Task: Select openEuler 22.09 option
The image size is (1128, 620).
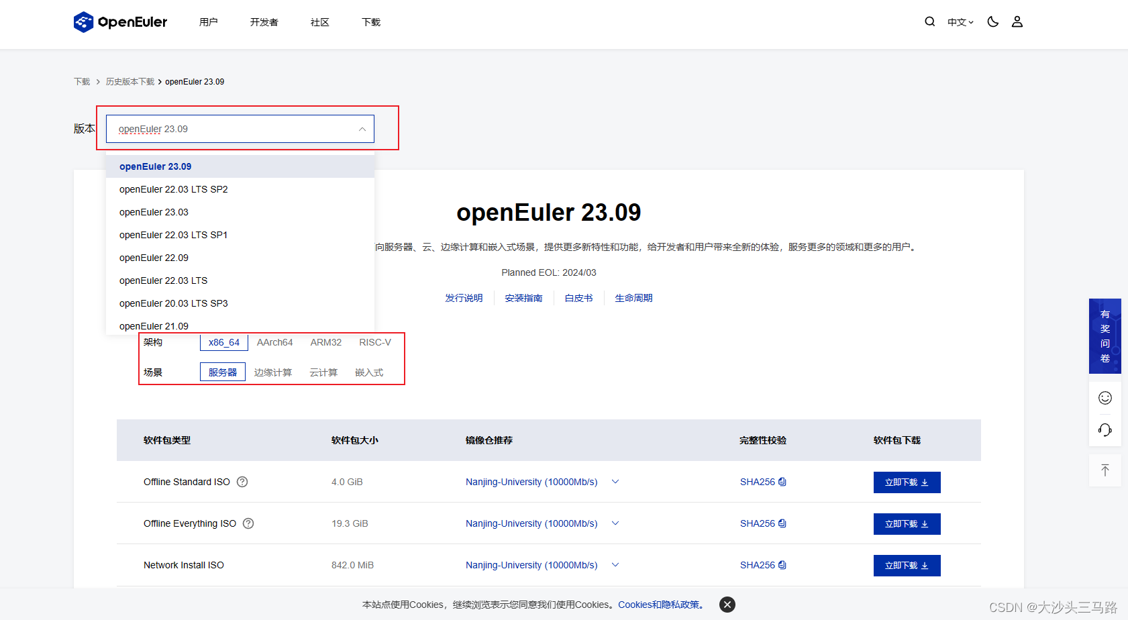Action: (x=240, y=258)
